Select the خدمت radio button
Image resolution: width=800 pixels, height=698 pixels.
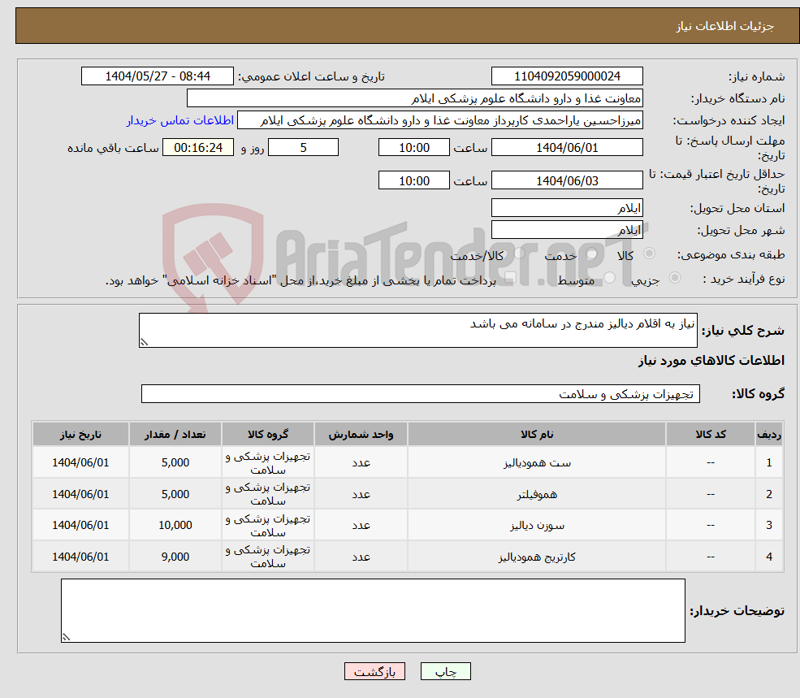[x=590, y=254]
